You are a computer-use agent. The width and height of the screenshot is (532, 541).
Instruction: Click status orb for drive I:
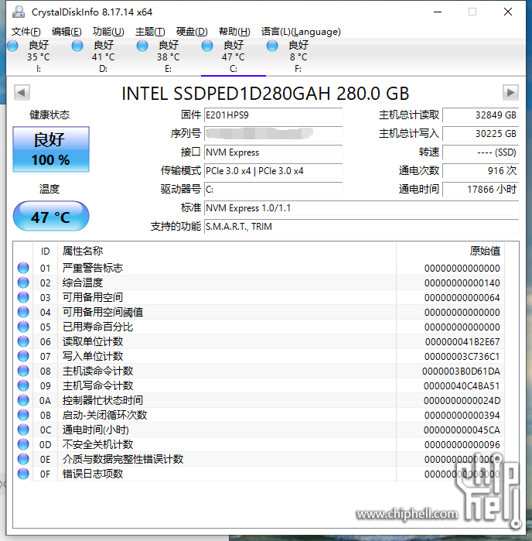click(12, 46)
